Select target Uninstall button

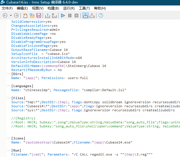(92, 16)
